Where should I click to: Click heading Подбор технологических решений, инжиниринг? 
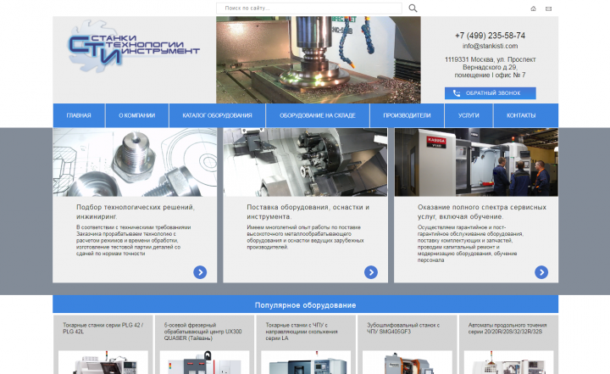136,212
